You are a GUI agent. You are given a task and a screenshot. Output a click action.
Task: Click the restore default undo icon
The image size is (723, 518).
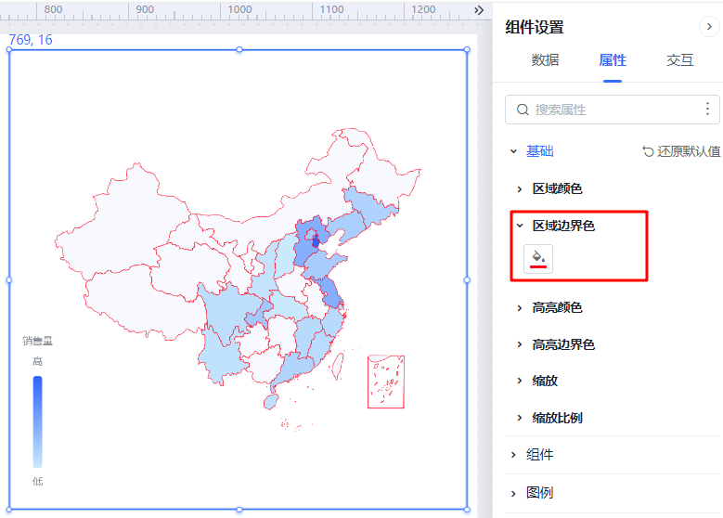click(x=648, y=151)
